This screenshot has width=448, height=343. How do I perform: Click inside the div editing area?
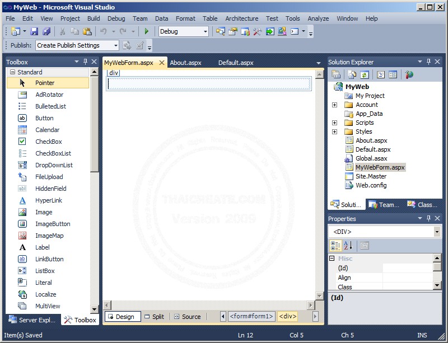209,84
